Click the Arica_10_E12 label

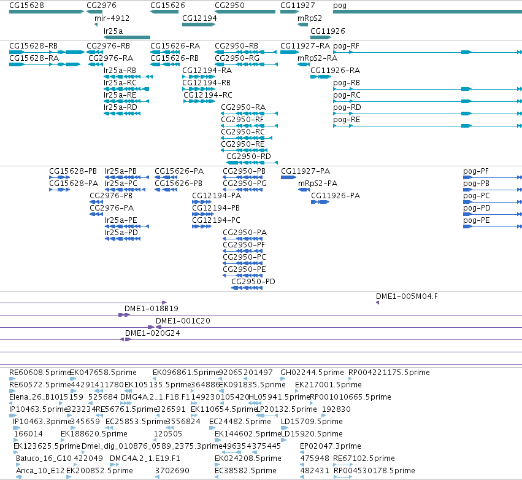tap(40, 471)
